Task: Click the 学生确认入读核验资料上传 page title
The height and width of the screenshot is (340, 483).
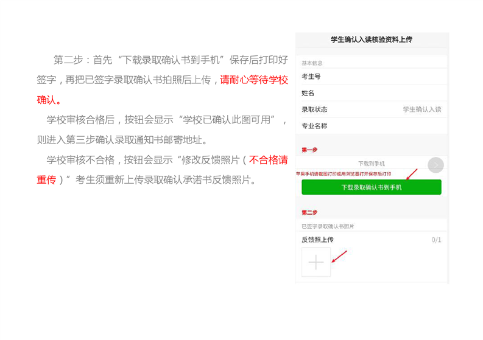Action: tap(371, 40)
